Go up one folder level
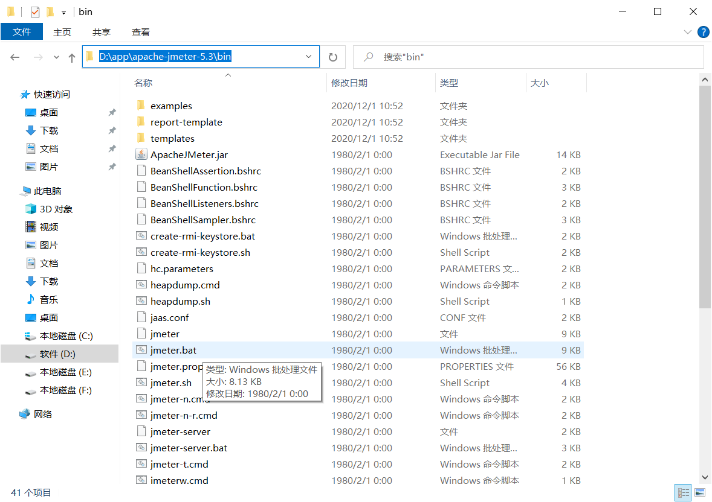This screenshot has width=712, height=502. point(72,57)
